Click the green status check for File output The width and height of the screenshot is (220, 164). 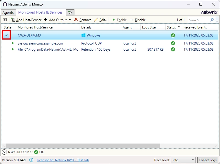[x=173, y=49]
